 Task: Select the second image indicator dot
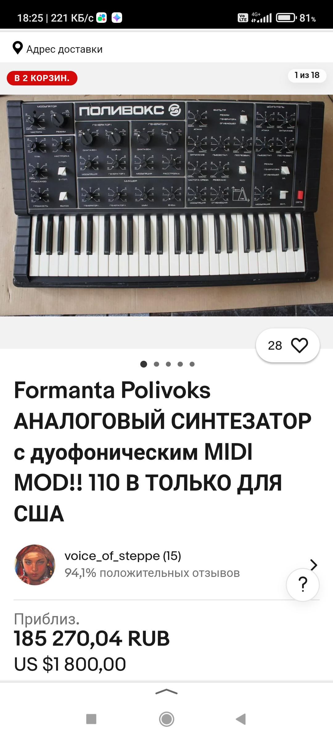tap(156, 364)
